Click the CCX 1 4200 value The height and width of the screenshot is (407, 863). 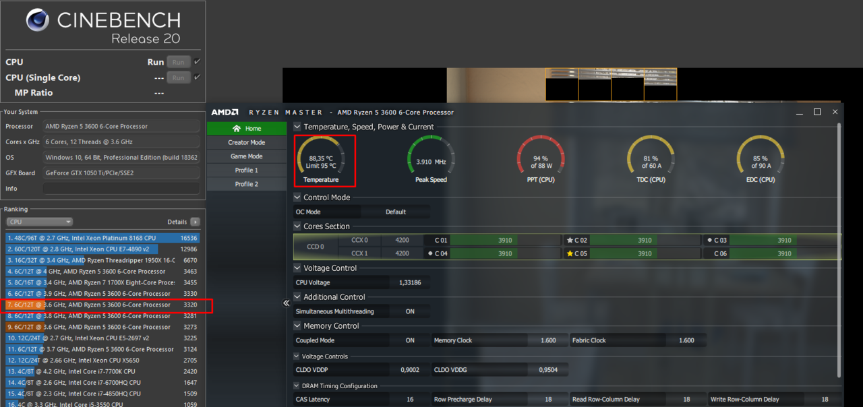click(x=402, y=253)
